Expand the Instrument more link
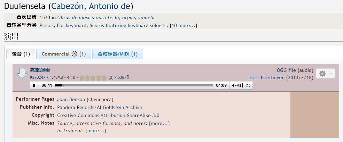The height and width of the screenshot is (142, 343). [95, 131]
